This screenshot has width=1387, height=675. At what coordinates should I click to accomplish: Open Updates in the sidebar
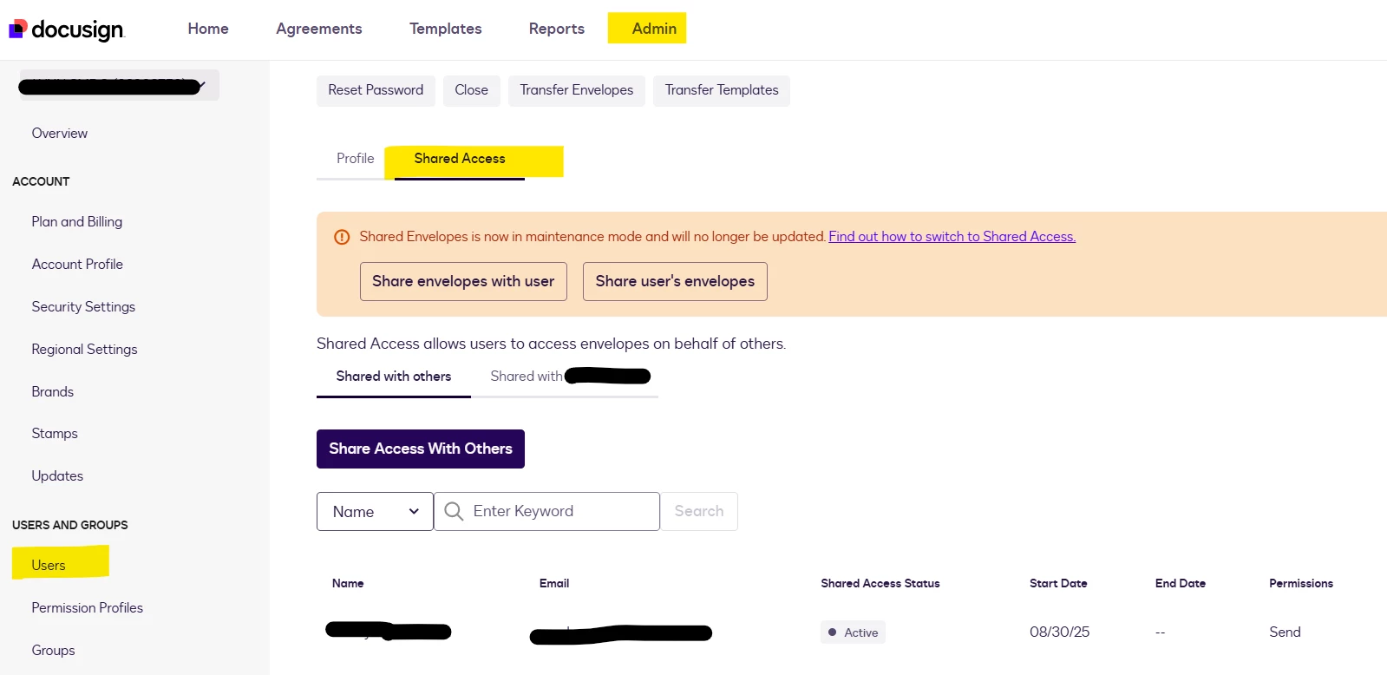point(57,476)
